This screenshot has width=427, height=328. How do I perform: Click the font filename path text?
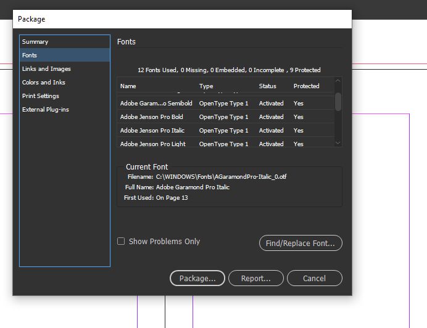tap(221, 177)
